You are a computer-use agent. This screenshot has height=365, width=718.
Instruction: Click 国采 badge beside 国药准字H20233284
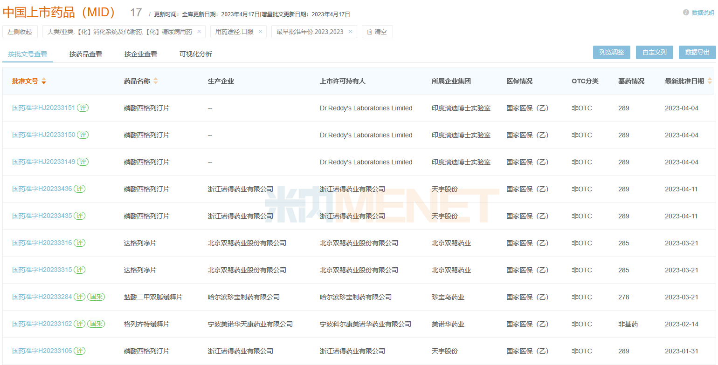(96, 297)
